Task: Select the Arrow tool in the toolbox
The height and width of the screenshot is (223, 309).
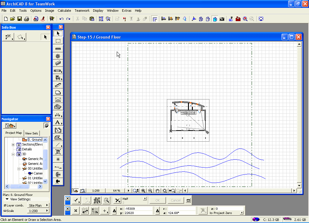Action: click(58, 33)
